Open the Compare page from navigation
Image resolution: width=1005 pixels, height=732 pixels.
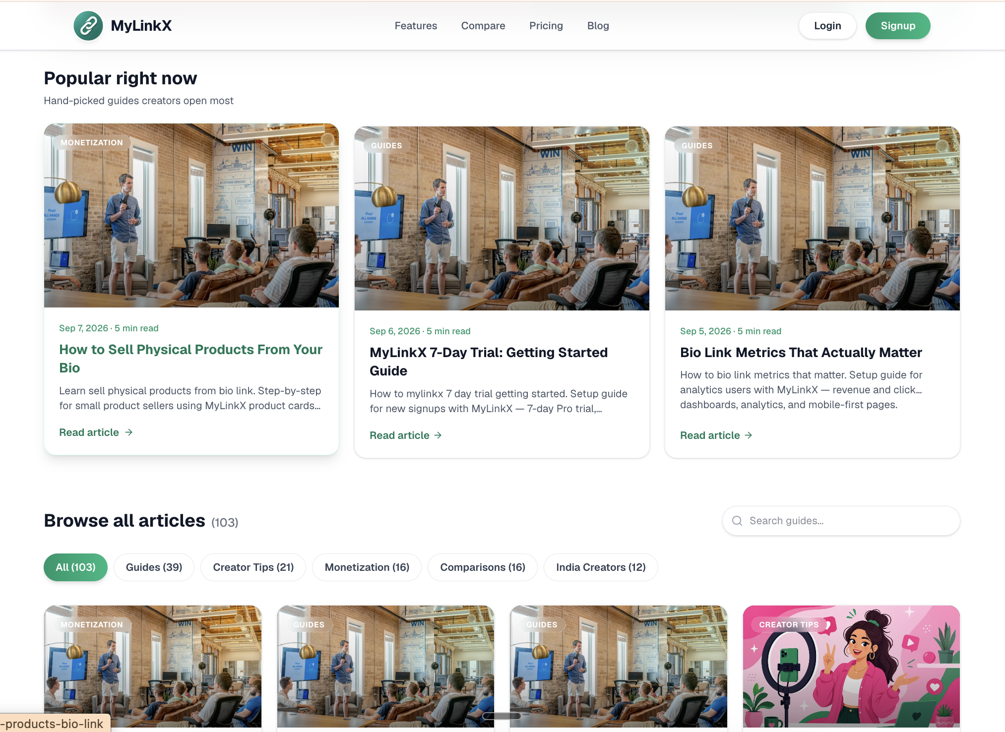point(483,26)
